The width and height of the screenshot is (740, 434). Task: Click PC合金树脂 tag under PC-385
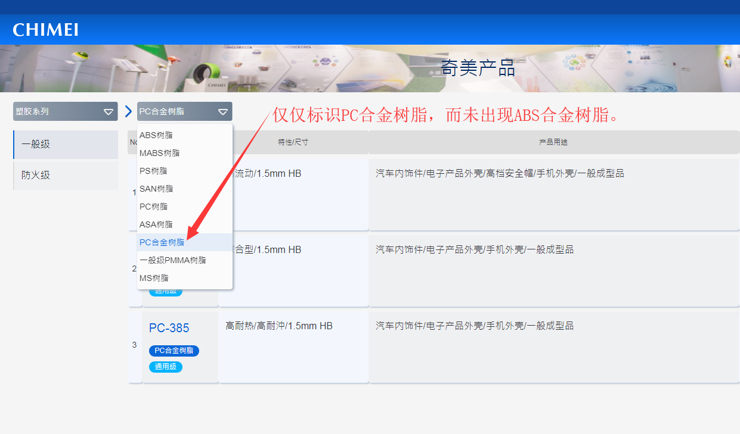pyautogui.click(x=174, y=351)
